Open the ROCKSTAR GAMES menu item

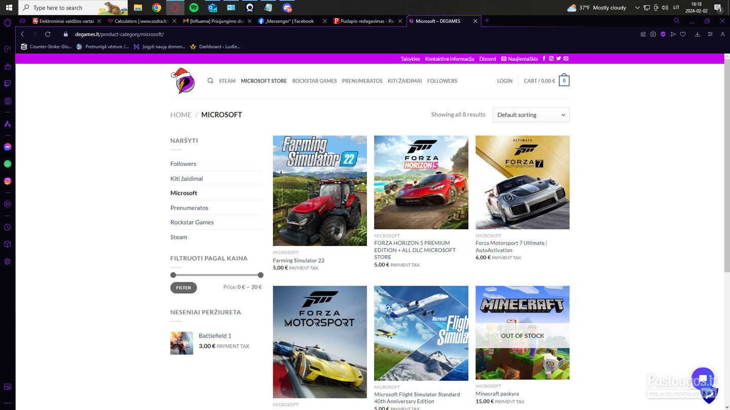click(314, 81)
